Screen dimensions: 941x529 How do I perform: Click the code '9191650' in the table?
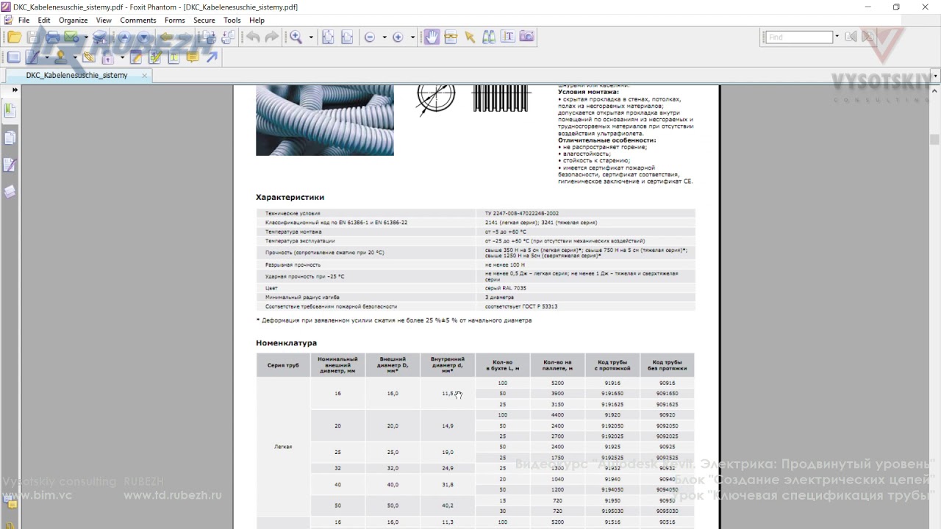click(612, 394)
